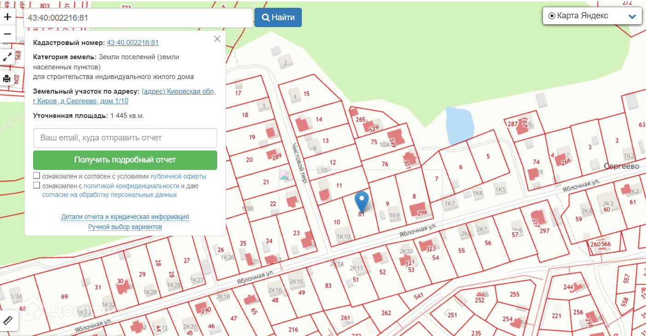The width and height of the screenshot is (646, 336).
Task: Expand the map layer dropdown chevron
Action: (x=632, y=17)
